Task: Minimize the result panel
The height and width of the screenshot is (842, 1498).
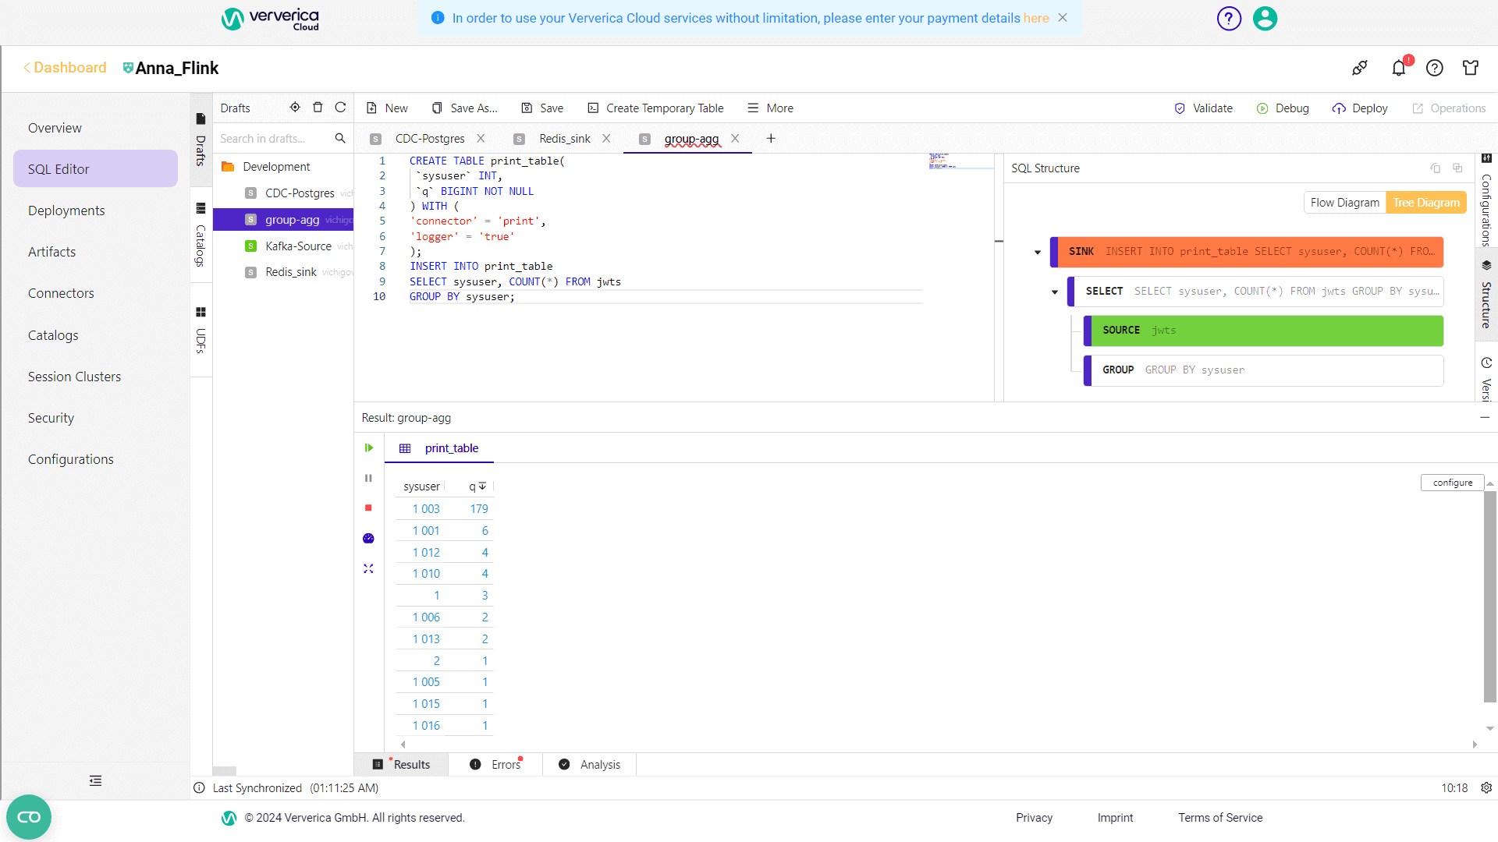Action: pyautogui.click(x=1485, y=417)
